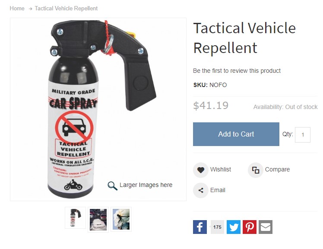Click the Wishlist text link

tap(220, 169)
